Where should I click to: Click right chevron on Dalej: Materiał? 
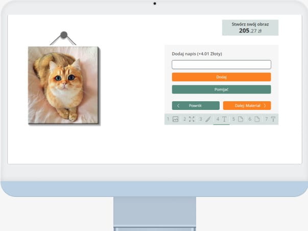[265, 106]
